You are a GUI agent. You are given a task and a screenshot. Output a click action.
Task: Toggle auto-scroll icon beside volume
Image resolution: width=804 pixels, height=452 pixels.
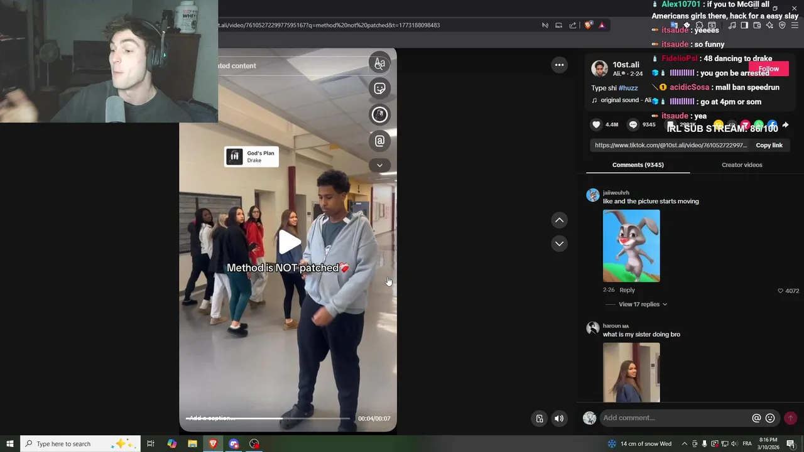coord(540,419)
